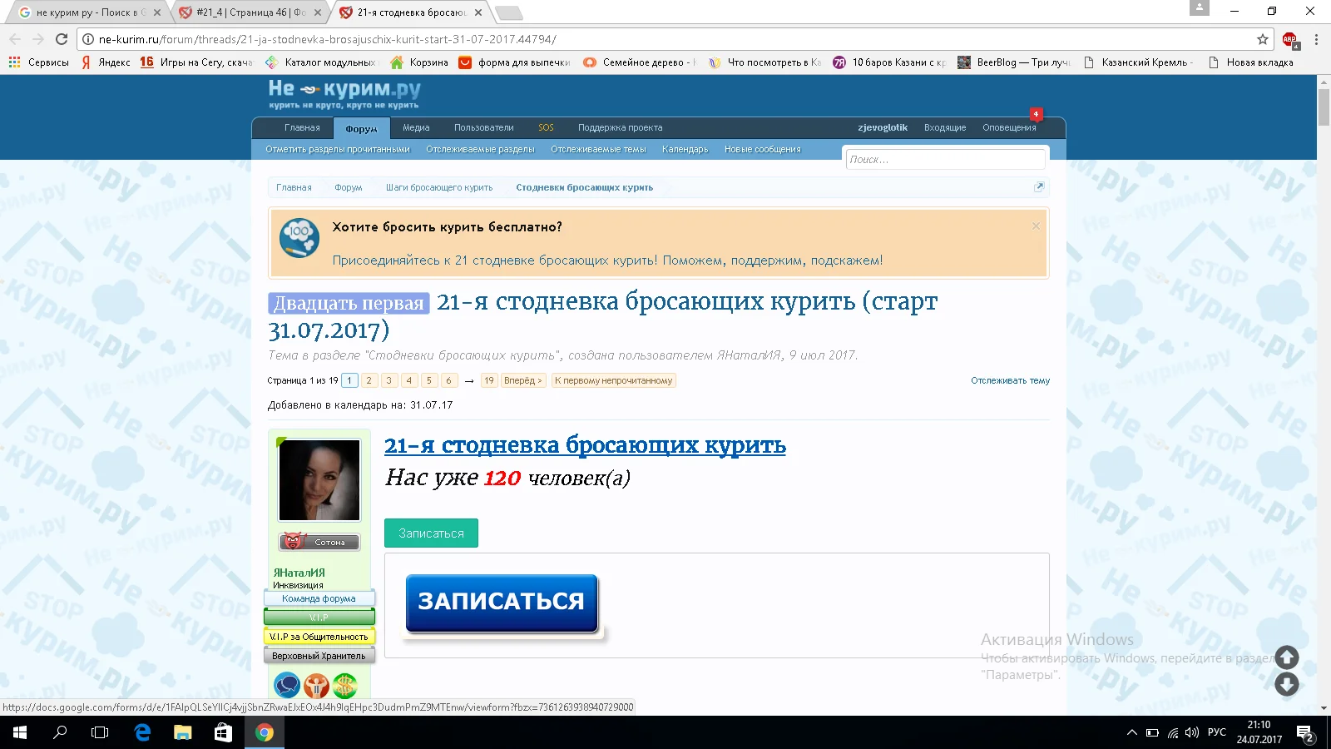The height and width of the screenshot is (749, 1331).
Task: Open the Пользователи navigation tab
Action: point(484,127)
